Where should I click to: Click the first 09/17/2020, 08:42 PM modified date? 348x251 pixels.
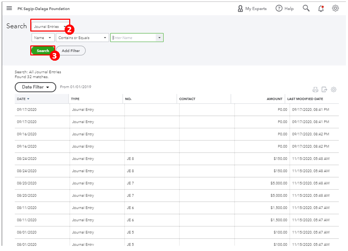tap(310, 134)
